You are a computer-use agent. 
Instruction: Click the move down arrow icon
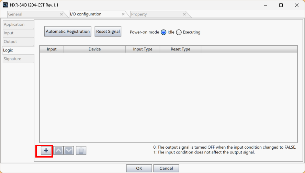coord(69,150)
